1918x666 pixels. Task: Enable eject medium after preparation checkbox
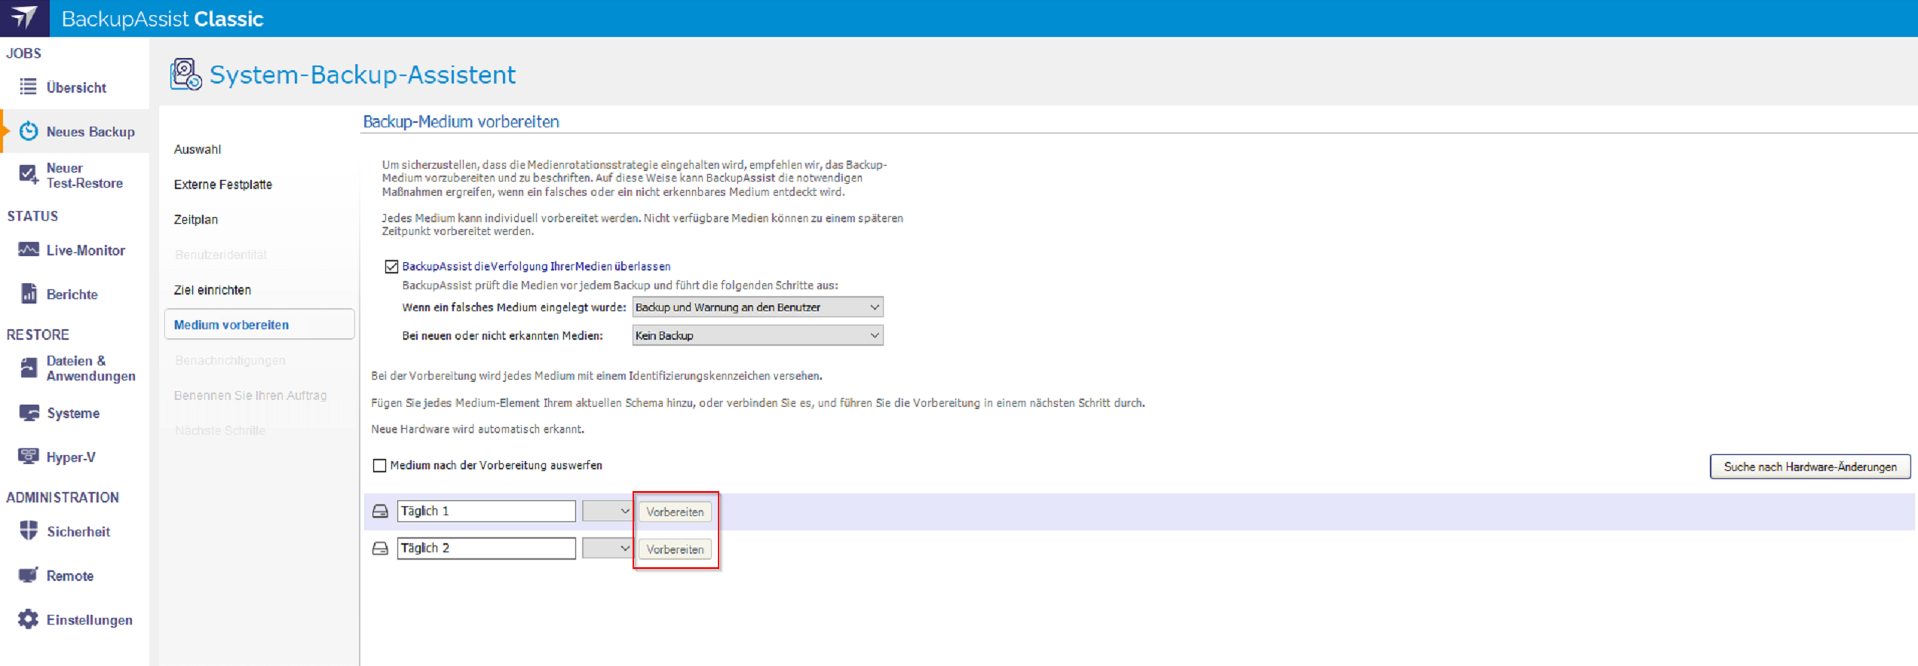pos(380,466)
